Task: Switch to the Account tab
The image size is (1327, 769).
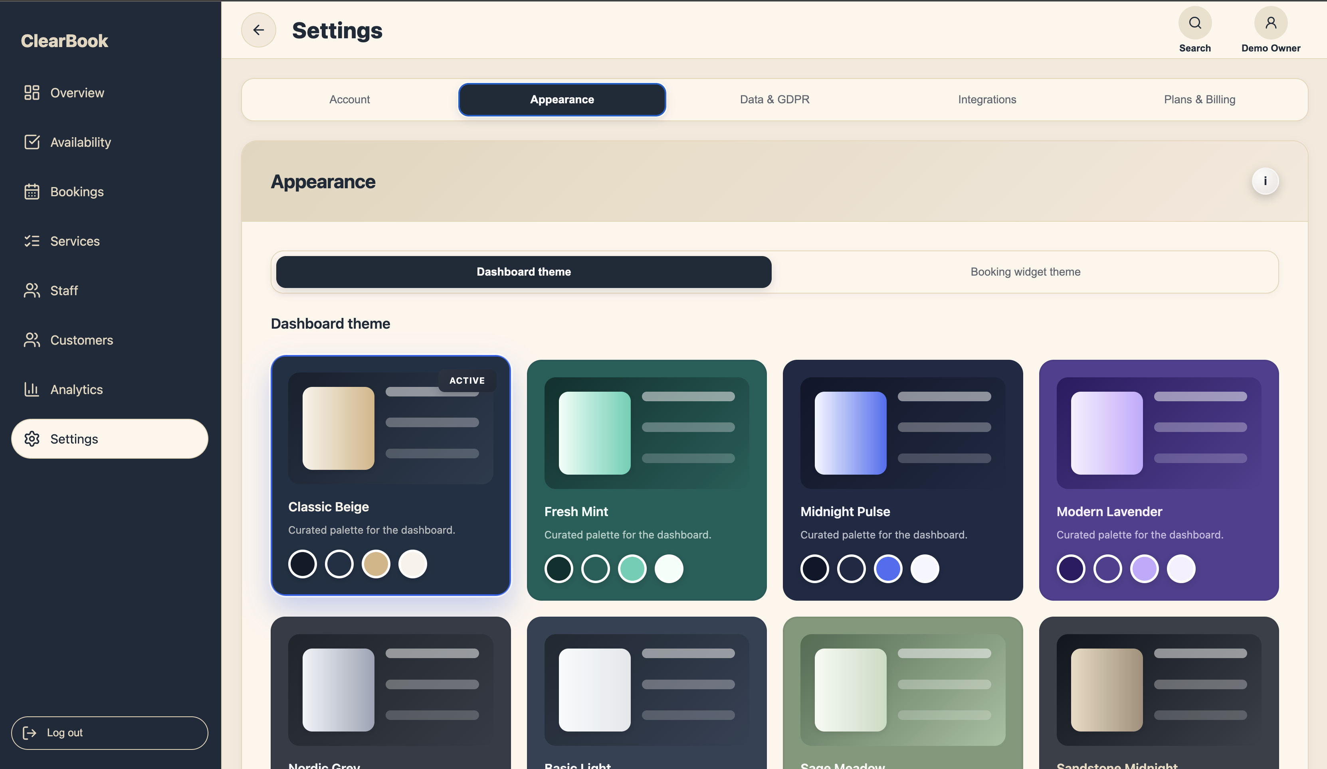Action: pyautogui.click(x=349, y=99)
